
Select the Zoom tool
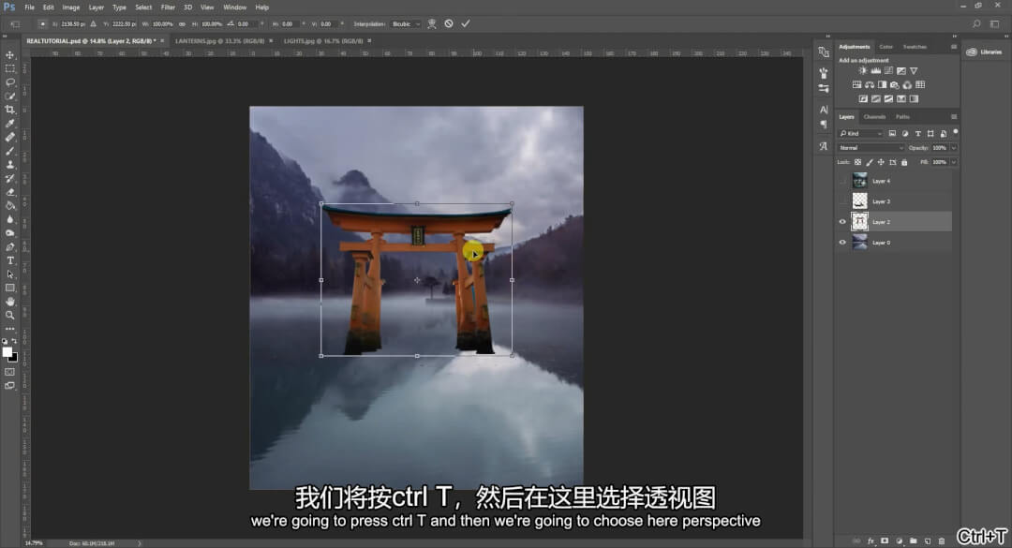click(x=9, y=316)
